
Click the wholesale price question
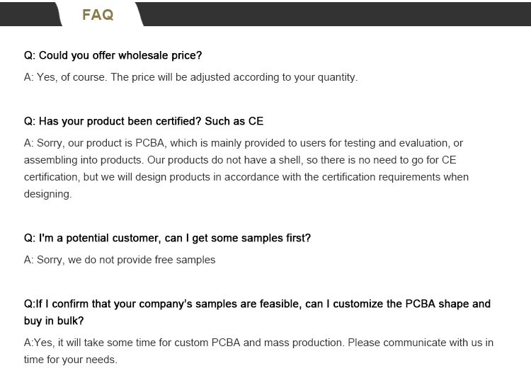pyautogui.click(x=113, y=55)
